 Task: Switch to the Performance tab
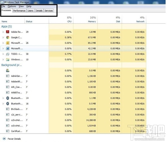(19, 11)
